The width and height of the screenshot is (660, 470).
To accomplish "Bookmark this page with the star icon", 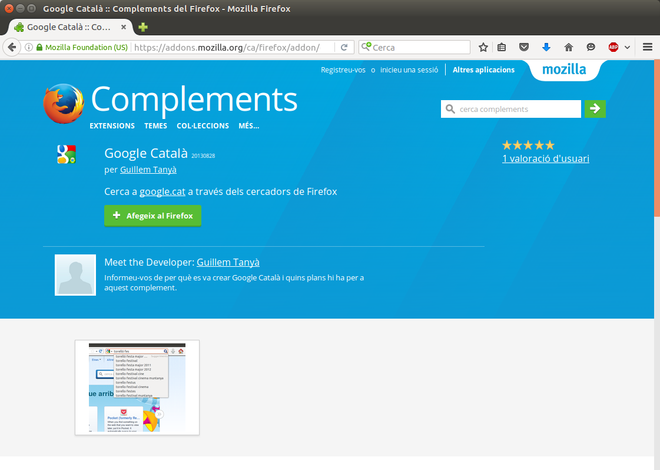I will (483, 47).
